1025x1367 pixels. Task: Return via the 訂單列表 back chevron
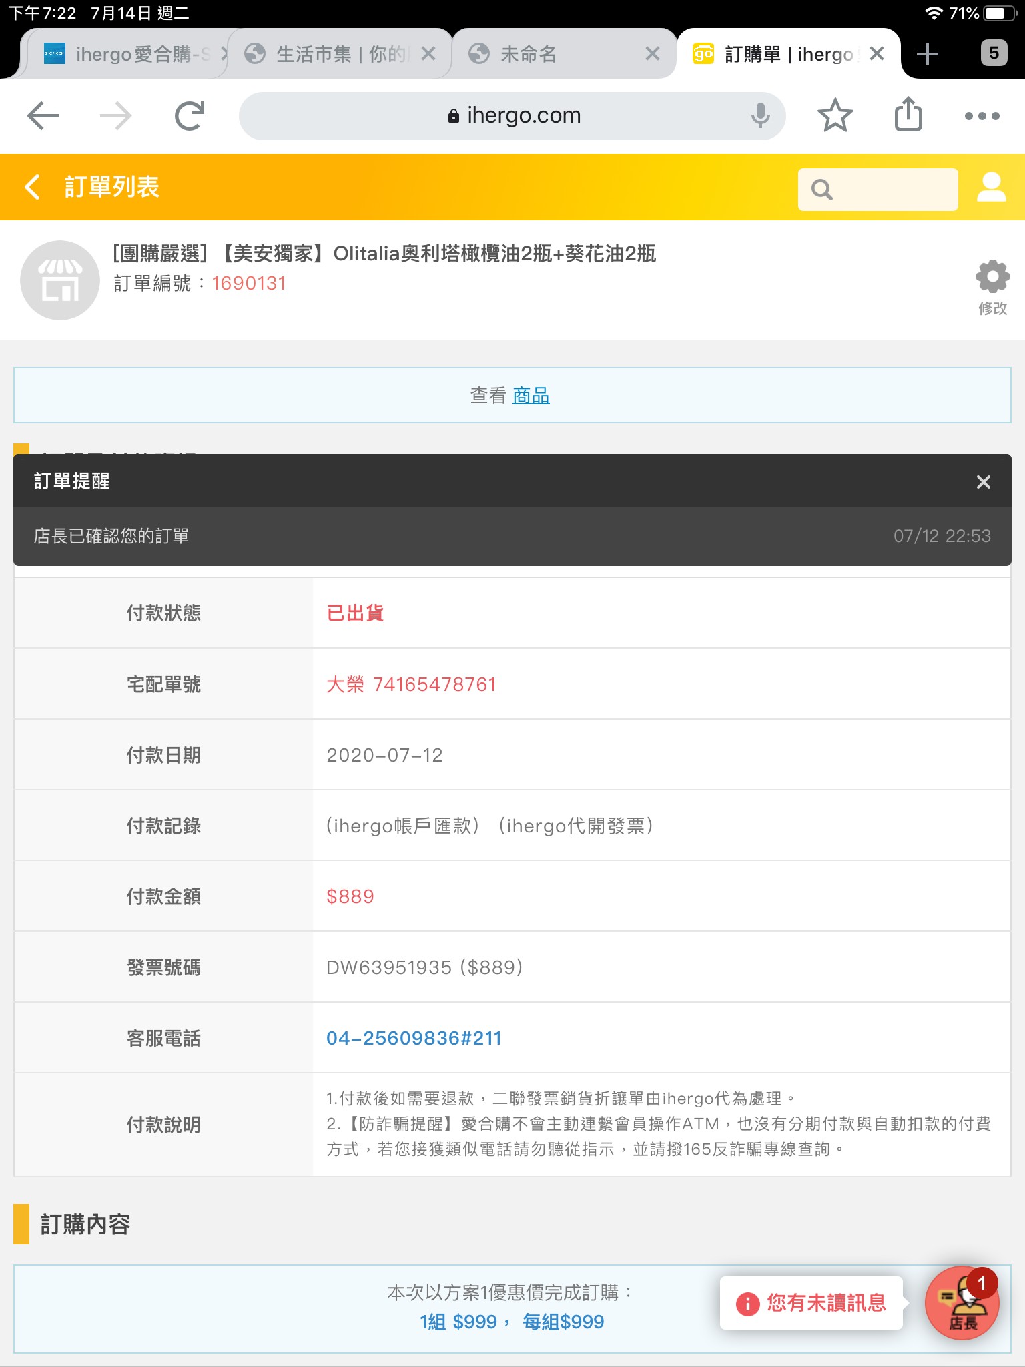[x=32, y=187]
